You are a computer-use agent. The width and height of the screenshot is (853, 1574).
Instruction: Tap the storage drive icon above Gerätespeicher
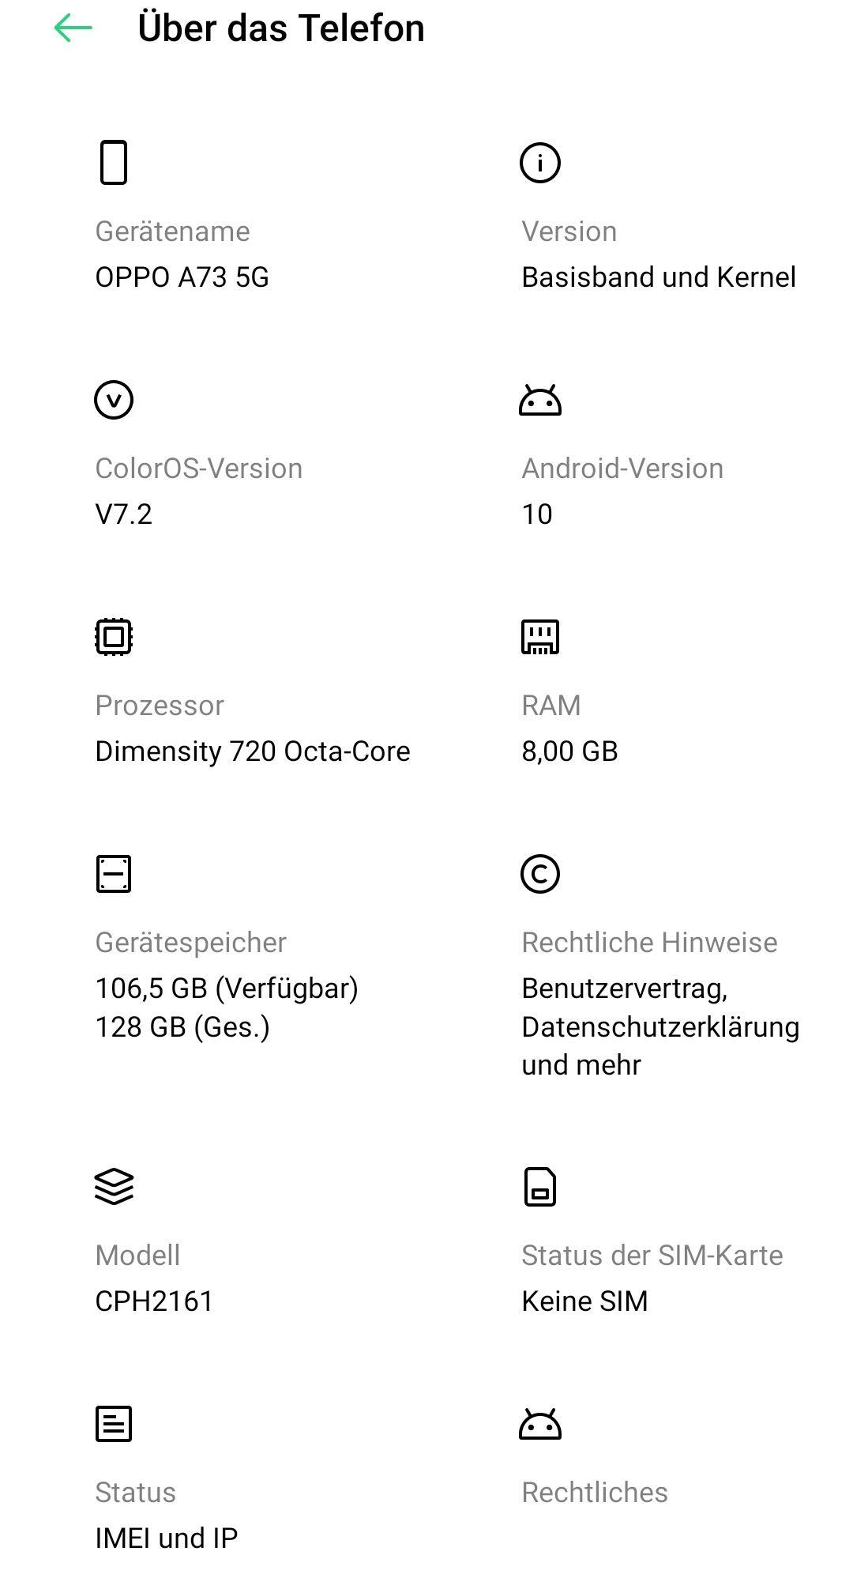114,874
